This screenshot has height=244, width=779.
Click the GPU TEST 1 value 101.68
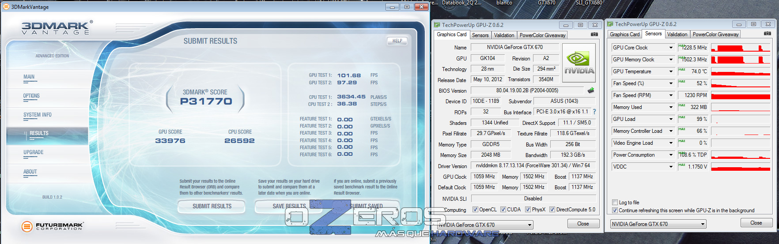(x=349, y=75)
